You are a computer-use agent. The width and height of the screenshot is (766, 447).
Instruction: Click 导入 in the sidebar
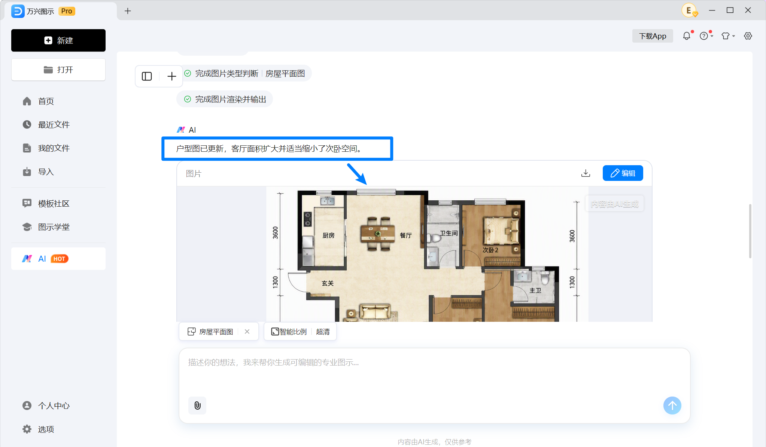click(58, 172)
